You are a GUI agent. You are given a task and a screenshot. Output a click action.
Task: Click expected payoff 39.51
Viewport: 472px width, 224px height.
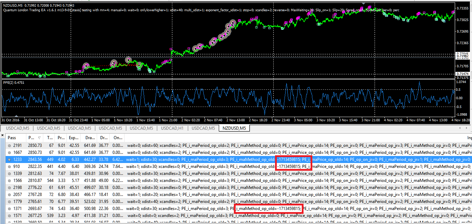(x=74, y=202)
